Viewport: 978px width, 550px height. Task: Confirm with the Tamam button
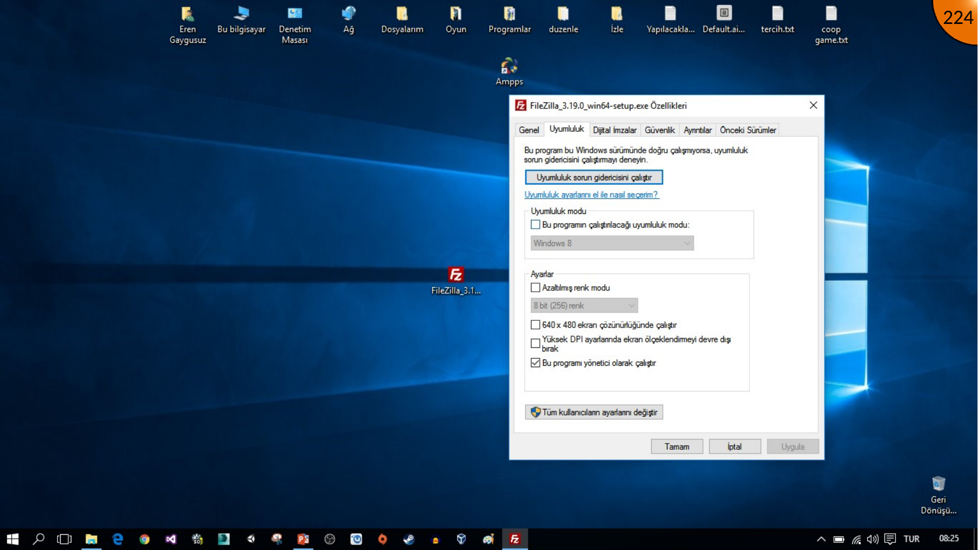click(677, 447)
